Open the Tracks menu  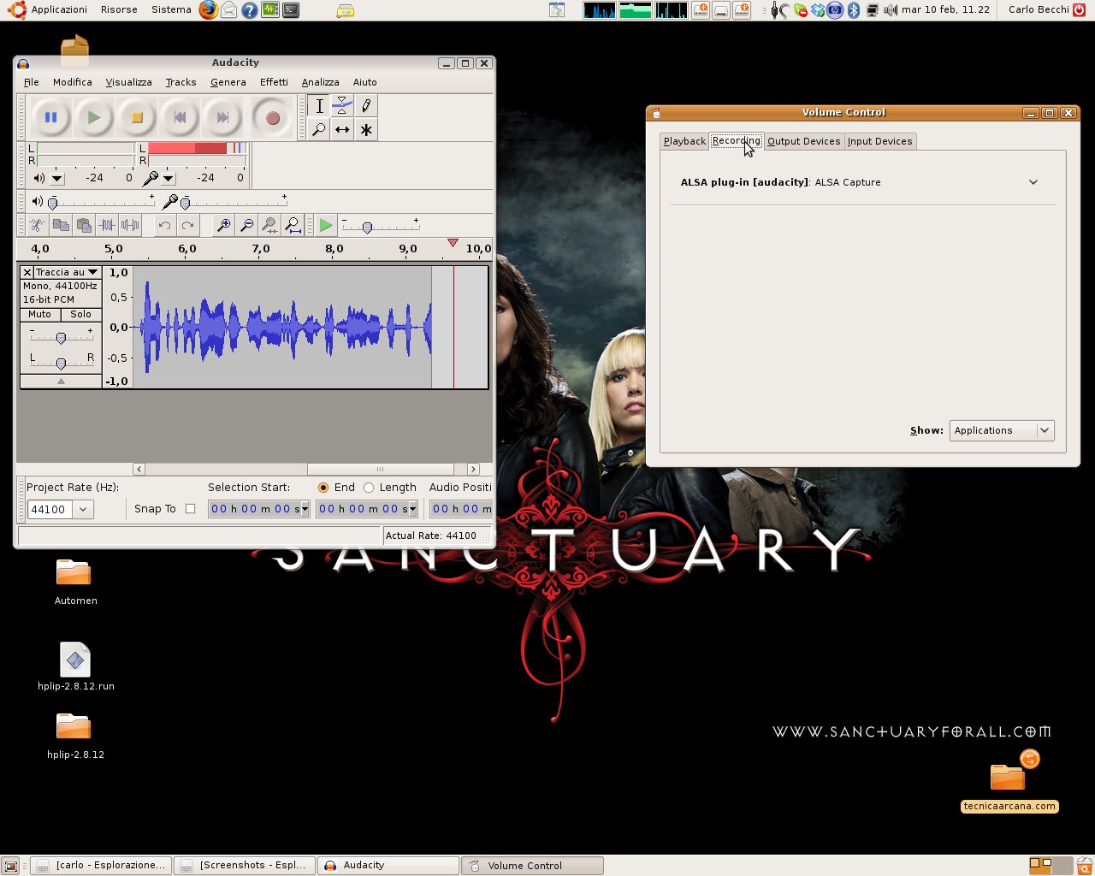tap(181, 82)
